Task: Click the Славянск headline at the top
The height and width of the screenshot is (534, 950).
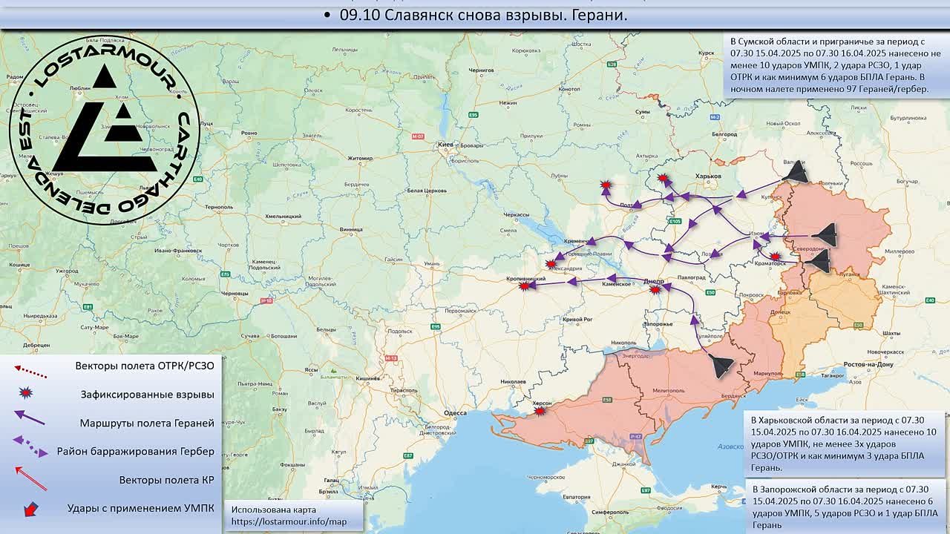Action: point(483,15)
